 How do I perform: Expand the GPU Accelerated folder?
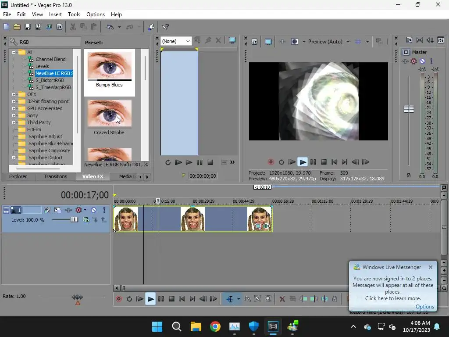point(14,108)
